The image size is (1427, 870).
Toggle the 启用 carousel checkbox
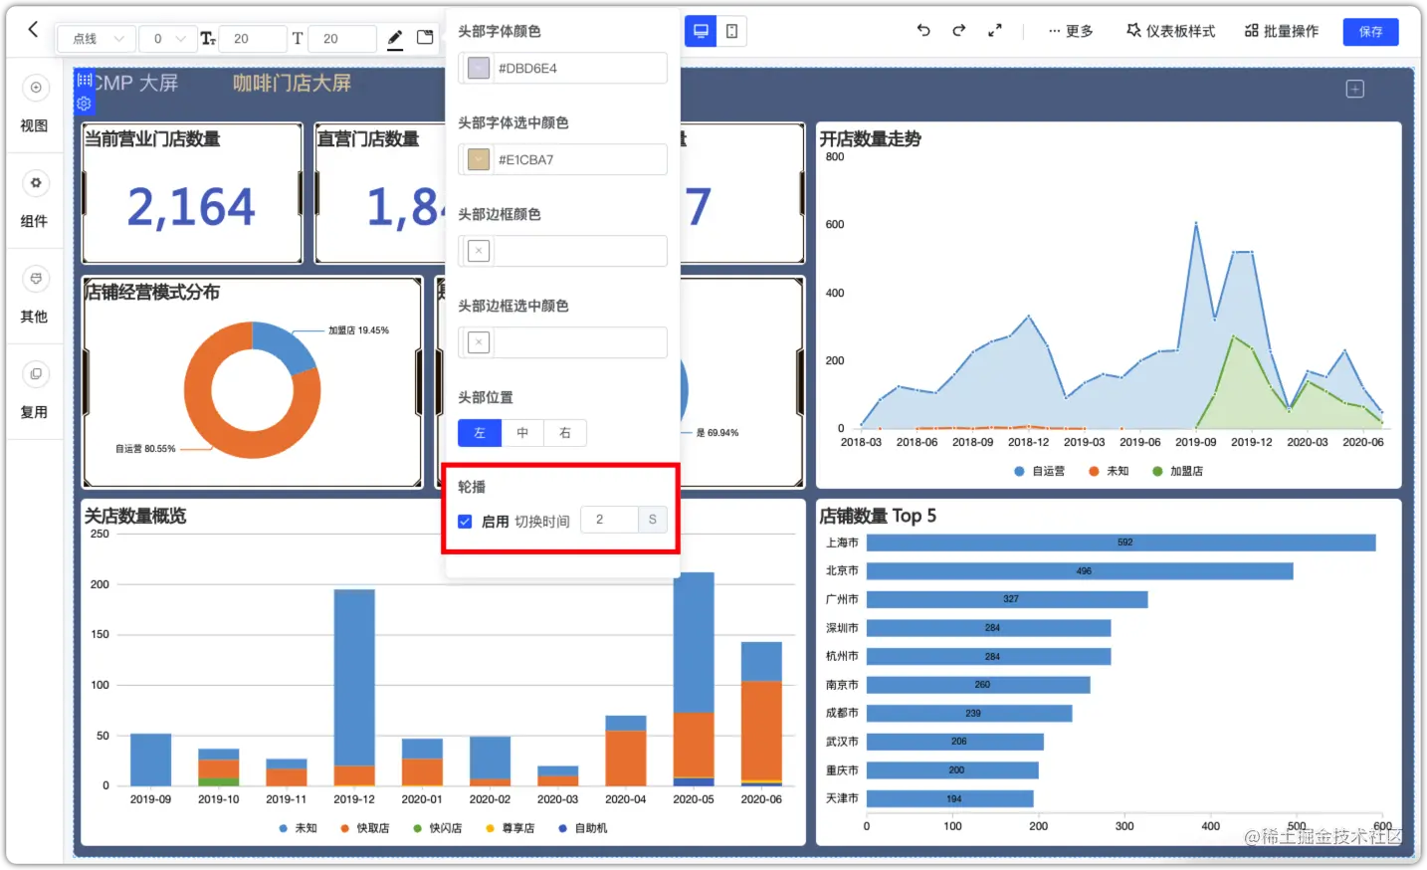click(x=465, y=521)
